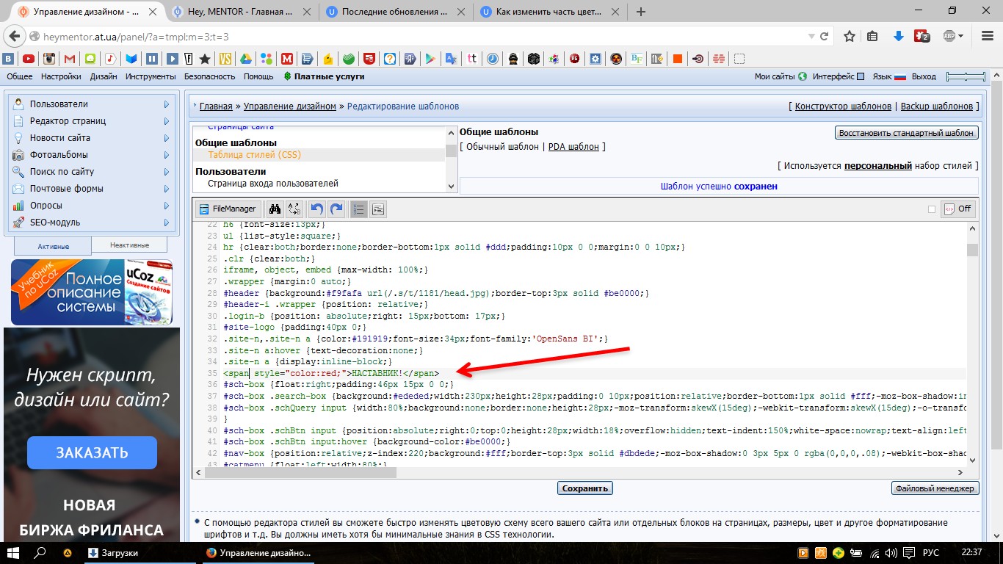Go to Главная breadcrumb link
The width and height of the screenshot is (1003, 564).
tap(216, 106)
